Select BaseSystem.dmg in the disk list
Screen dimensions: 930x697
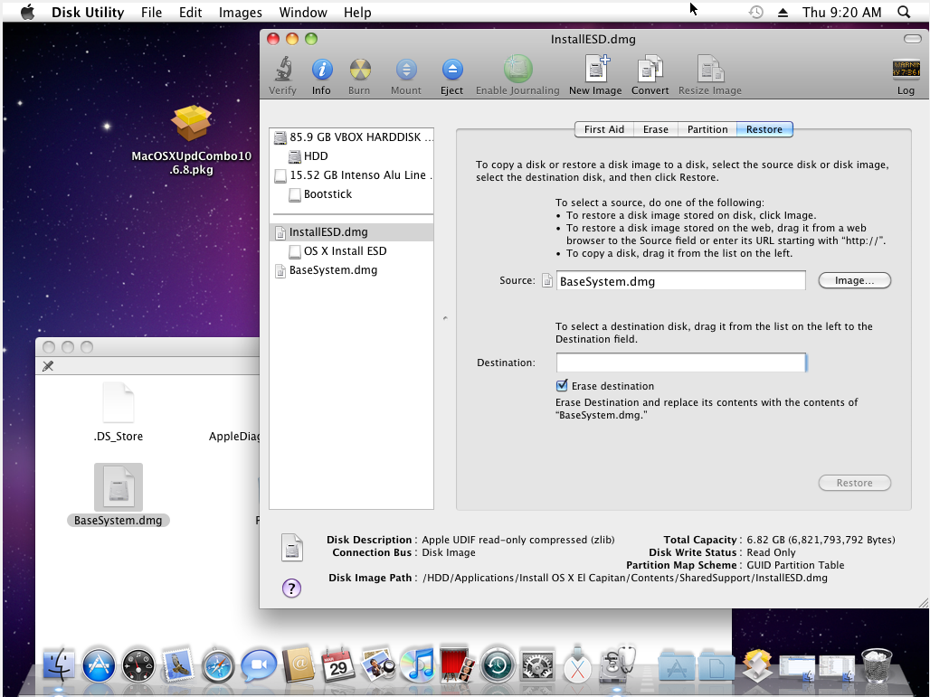pos(333,270)
